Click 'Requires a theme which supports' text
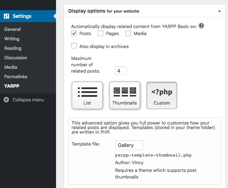 [156, 174]
